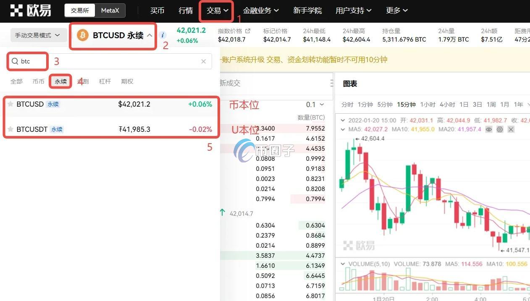This screenshot has height=301, width=530.
Task: Open the info icon beside BTCUSD 永续
Action: point(163,36)
